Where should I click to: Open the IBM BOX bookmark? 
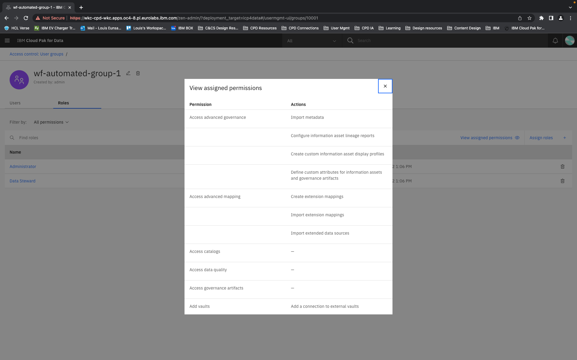tap(182, 28)
